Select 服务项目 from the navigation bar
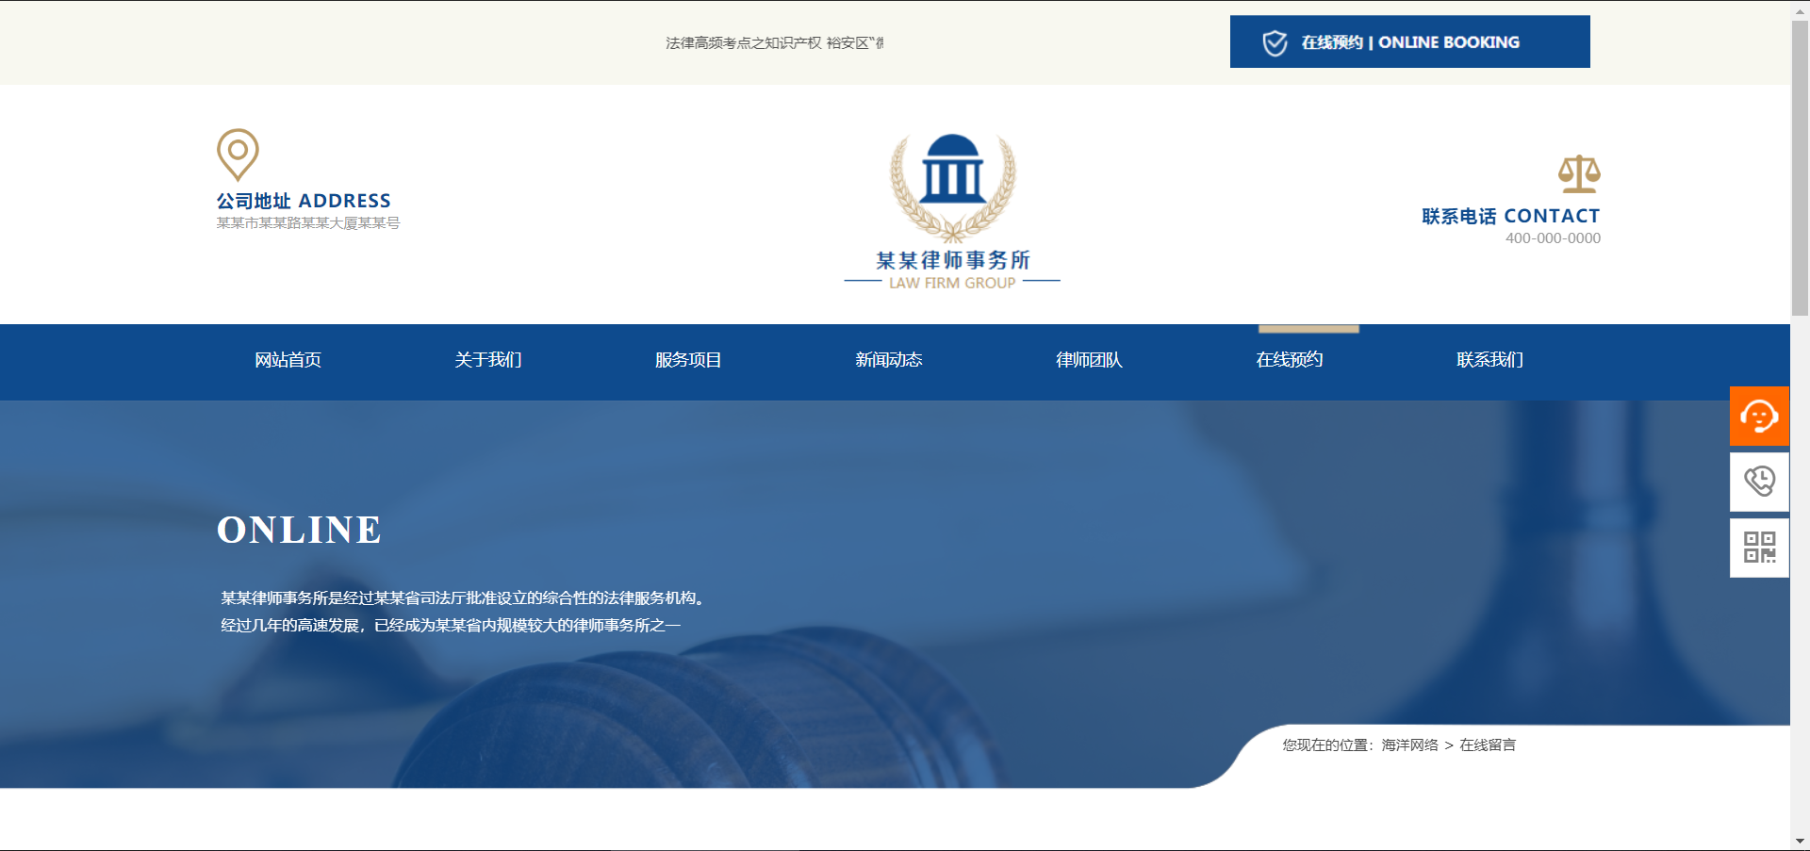The height and width of the screenshot is (851, 1810). click(688, 360)
